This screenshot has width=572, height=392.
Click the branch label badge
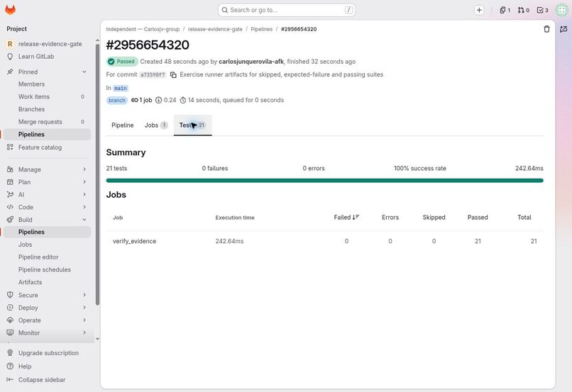(x=116, y=100)
